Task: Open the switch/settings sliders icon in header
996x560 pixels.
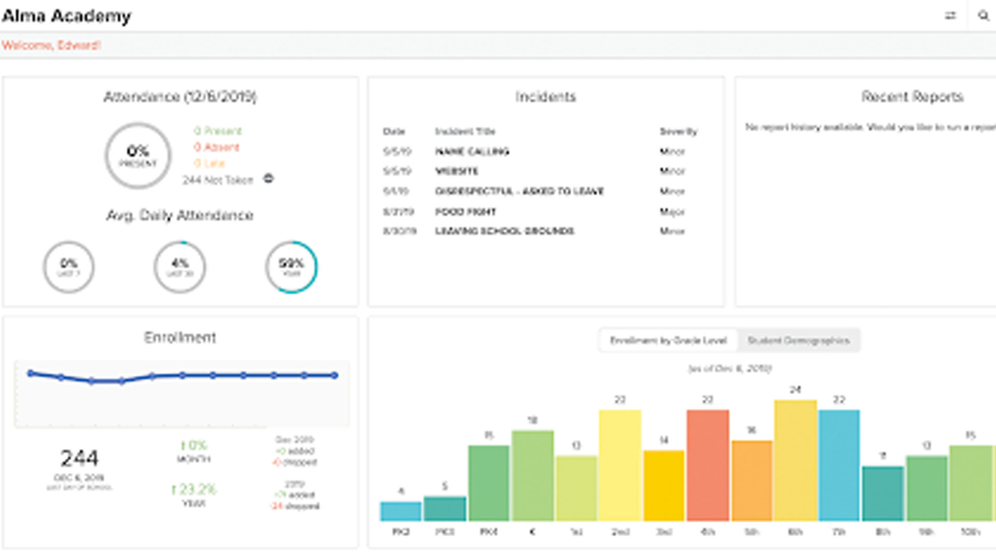Action: tap(950, 16)
